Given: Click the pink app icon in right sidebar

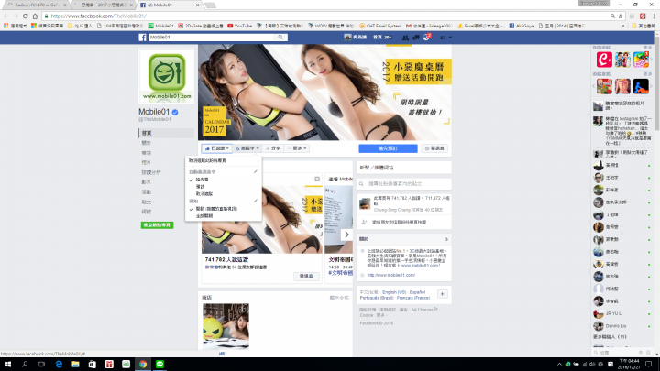Looking at the screenshot, I should pyautogui.click(x=604, y=60).
